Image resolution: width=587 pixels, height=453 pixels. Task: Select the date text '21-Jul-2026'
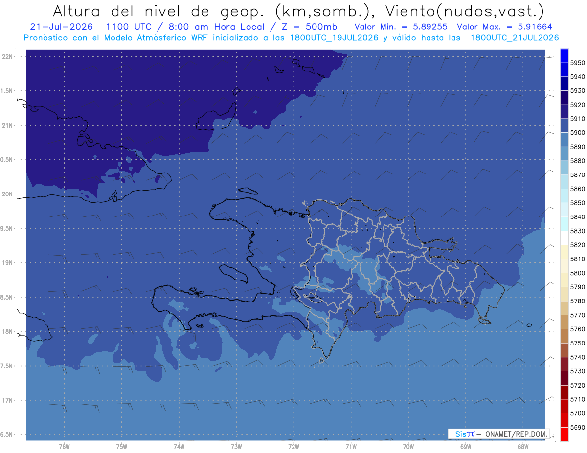(x=62, y=27)
